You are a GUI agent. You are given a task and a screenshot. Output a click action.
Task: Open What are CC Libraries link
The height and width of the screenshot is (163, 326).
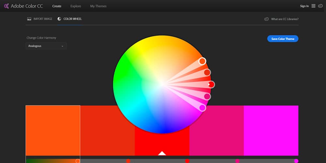click(x=285, y=19)
